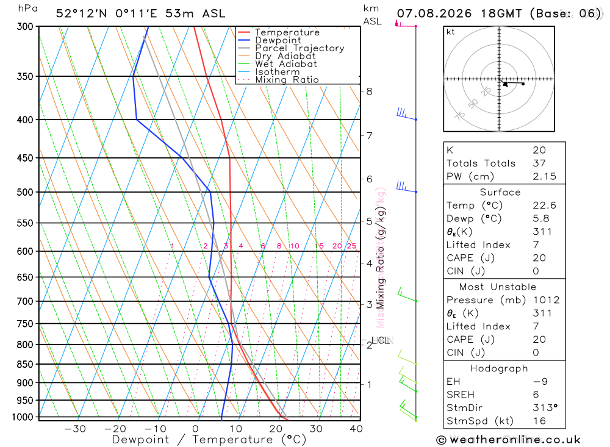Click the '0' temperature axis label

(x=195, y=429)
